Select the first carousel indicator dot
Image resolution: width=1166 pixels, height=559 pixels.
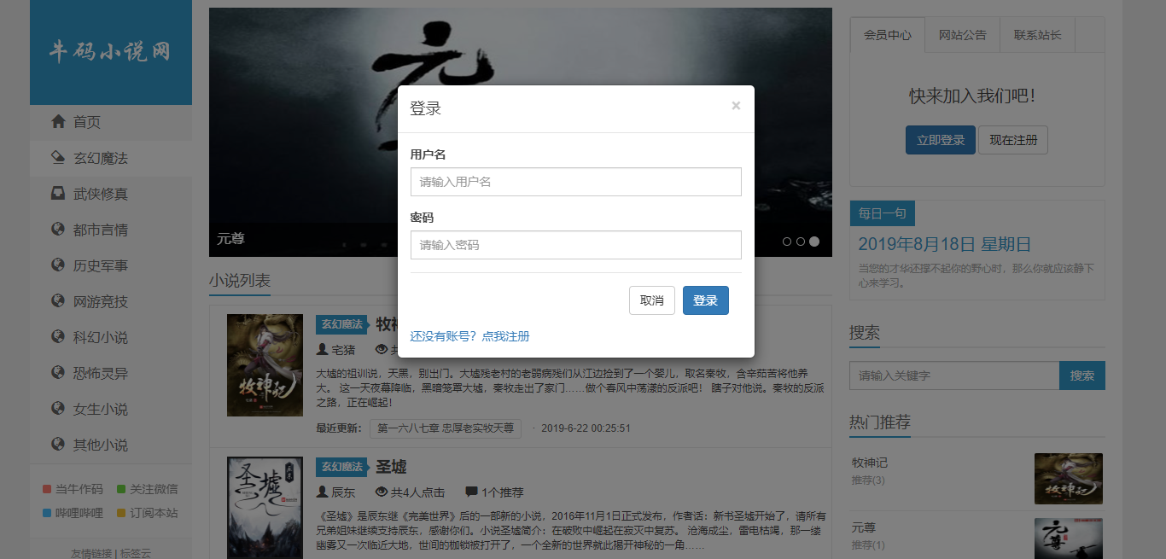point(787,242)
